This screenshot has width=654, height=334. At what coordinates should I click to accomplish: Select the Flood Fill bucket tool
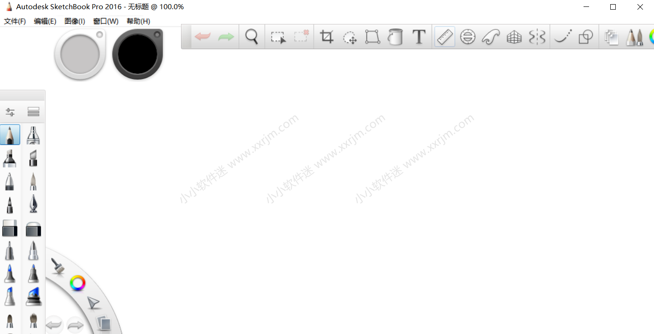(395, 37)
